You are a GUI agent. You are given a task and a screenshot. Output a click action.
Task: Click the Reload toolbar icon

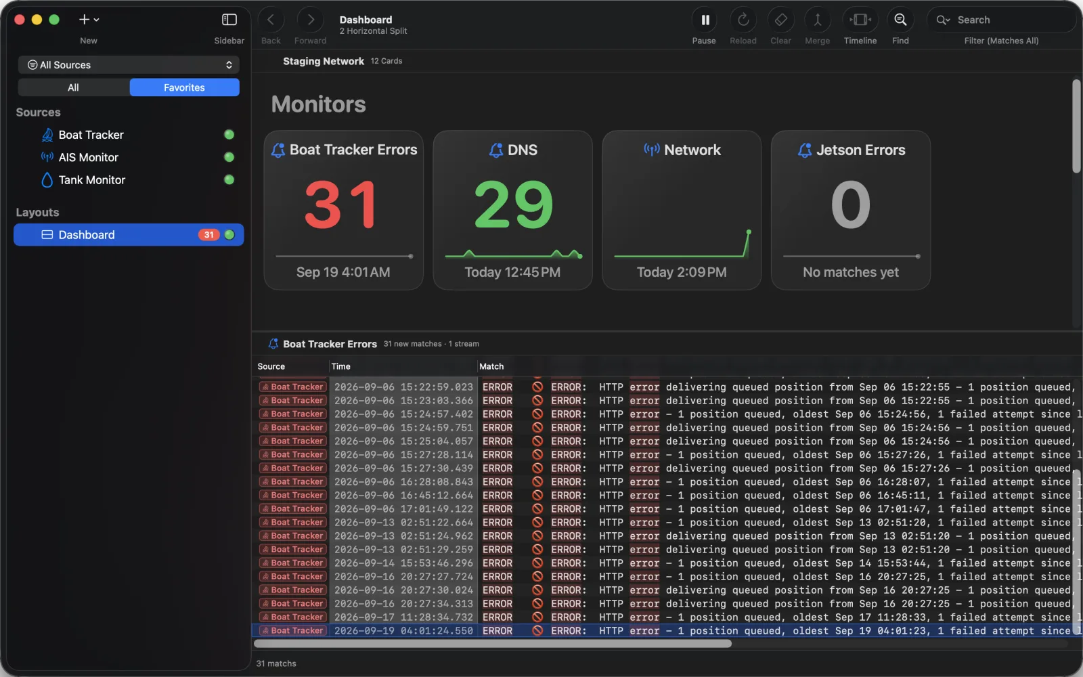pyautogui.click(x=743, y=20)
